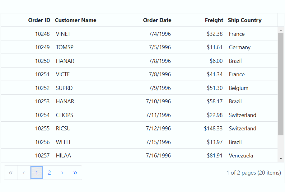
Task: Sort by the Customer Name column header
Action: [x=76, y=20]
